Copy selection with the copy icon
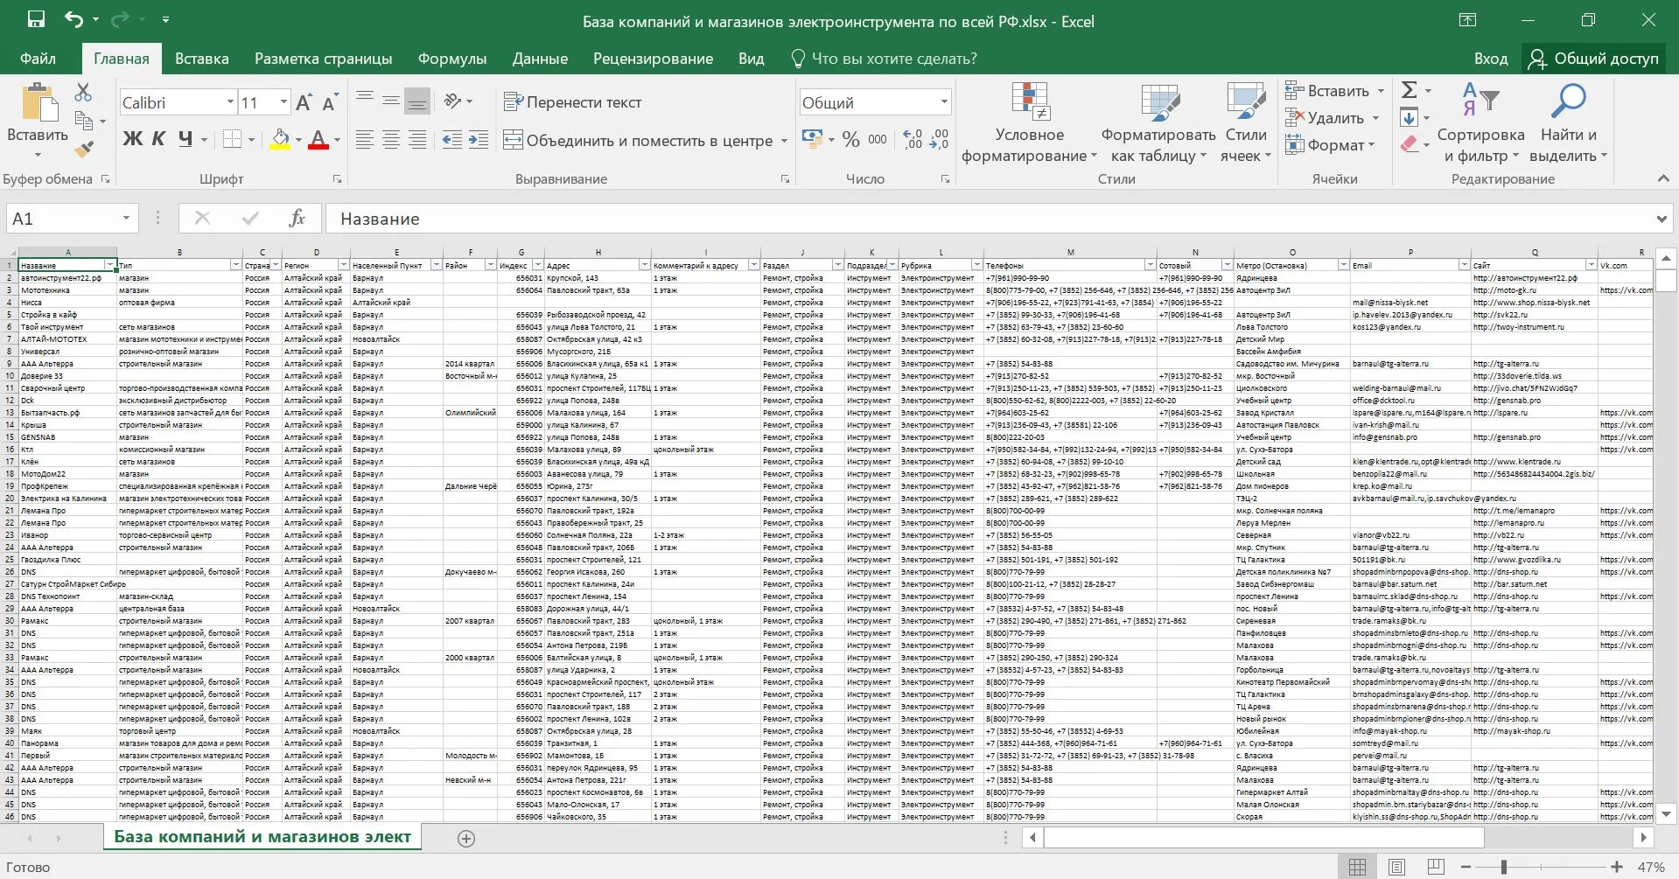Image resolution: width=1679 pixels, height=879 pixels. [x=85, y=121]
